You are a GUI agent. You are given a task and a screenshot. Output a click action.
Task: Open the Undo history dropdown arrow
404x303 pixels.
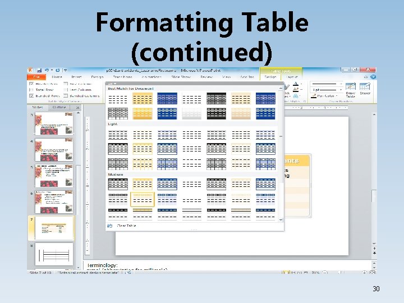52,70
